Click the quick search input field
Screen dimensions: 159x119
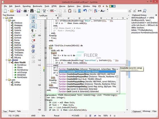pyautogui.click(x=118, y=11)
